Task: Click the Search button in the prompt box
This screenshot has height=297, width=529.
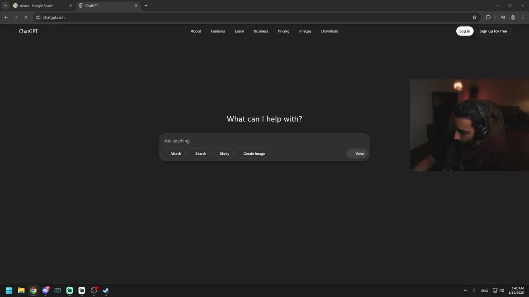Action: click(198, 153)
